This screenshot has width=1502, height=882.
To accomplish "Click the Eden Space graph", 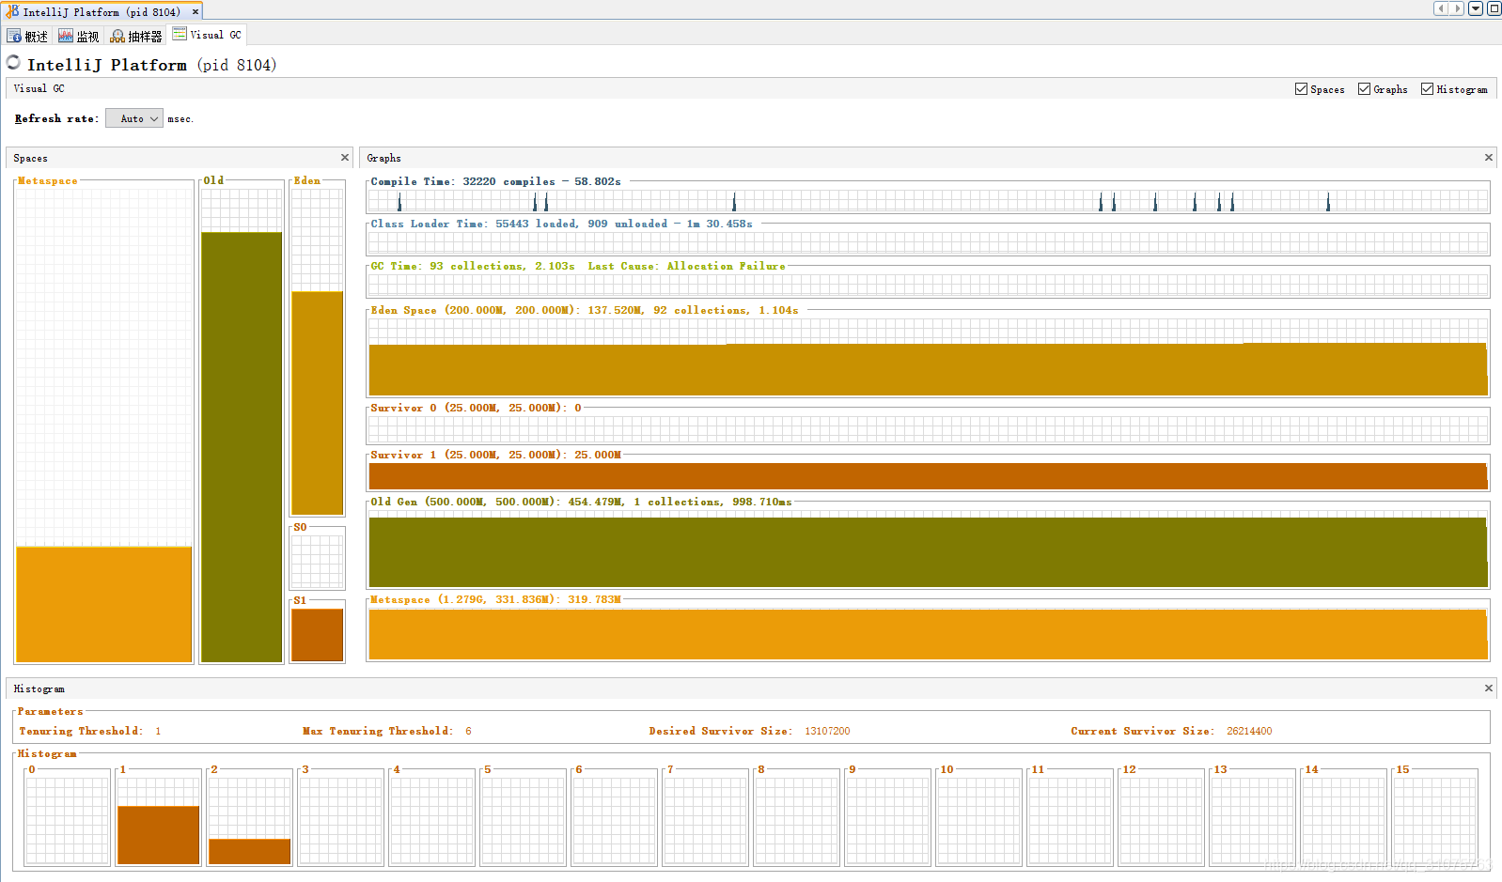I will pyautogui.click(x=928, y=357).
